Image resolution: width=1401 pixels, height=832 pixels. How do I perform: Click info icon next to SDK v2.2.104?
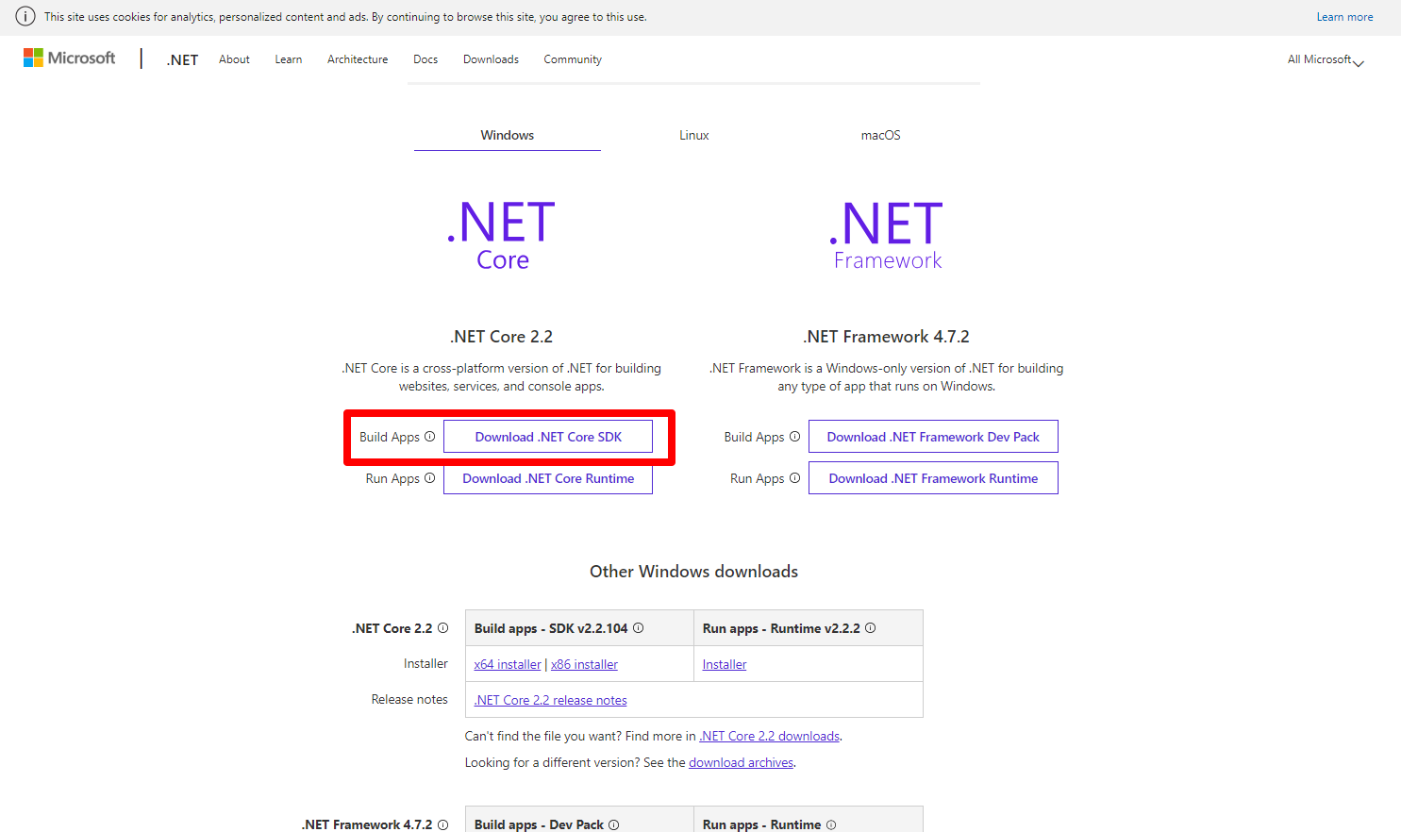pyautogui.click(x=639, y=628)
